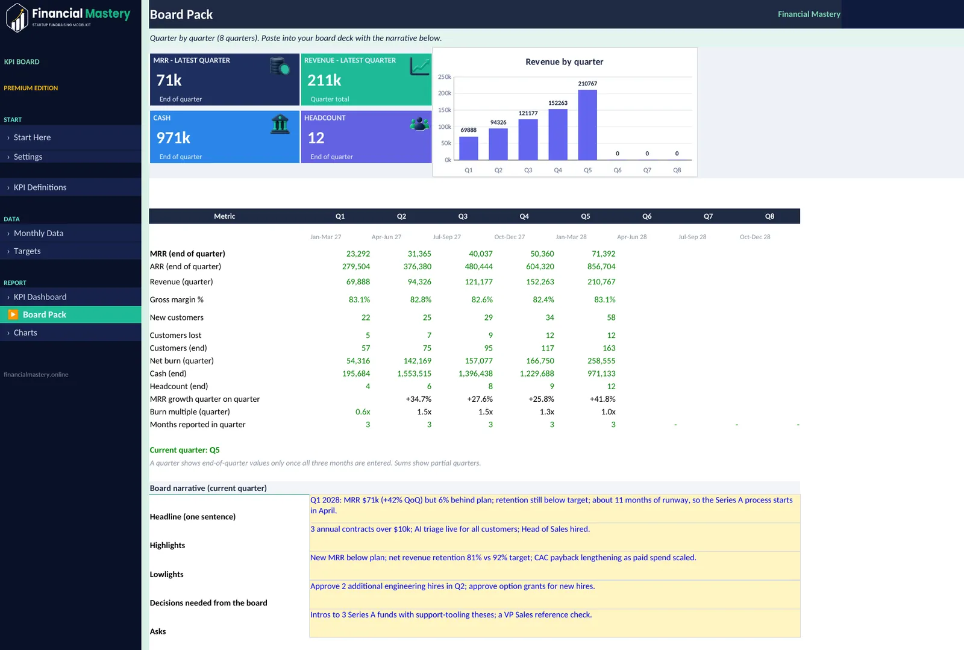Select the Board Pack sidebar item
The image size is (964, 650).
70,314
